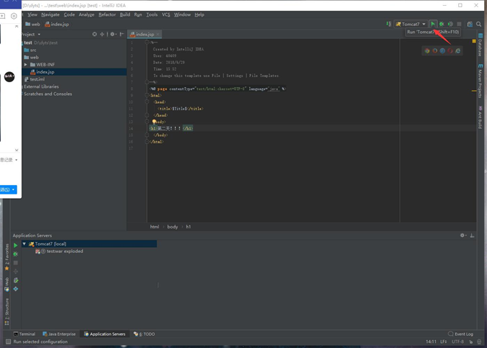Click the intention light bulb in editor gutter
The image size is (487, 348).
pyautogui.click(x=154, y=122)
